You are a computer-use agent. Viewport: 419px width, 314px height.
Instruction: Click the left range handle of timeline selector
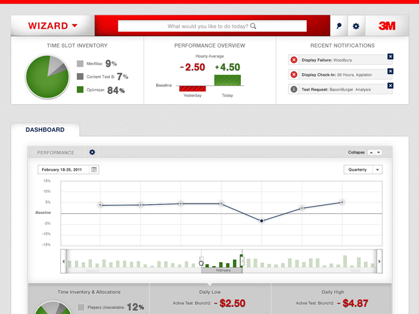click(201, 262)
